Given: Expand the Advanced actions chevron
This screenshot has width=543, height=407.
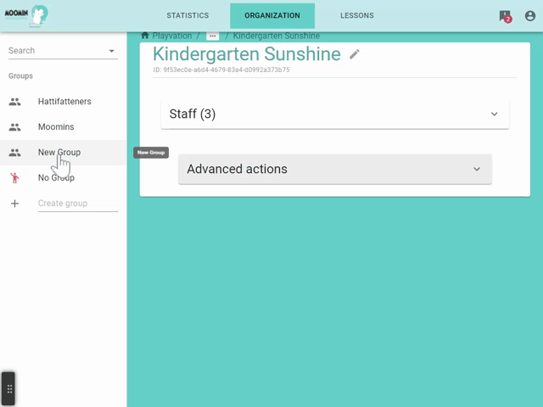Looking at the screenshot, I should click(477, 170).
